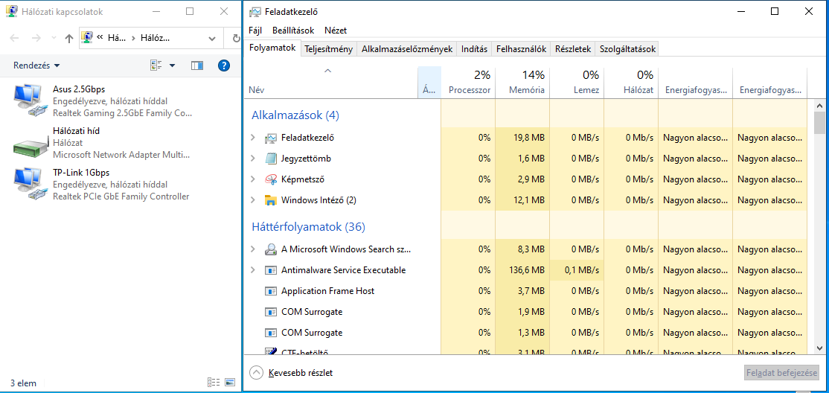Open the address bar history dropdown
Viewport: 829px width, 393px height.
click(212, 38)
